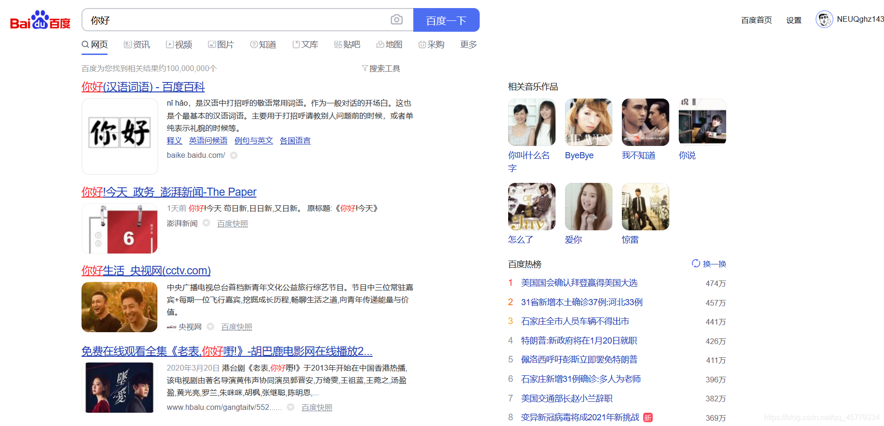Screen dimensions: 884x426
Task: Open hot topic 佩洛西呼吁彭斯立即罢免特朗普
Action: click(579, 360)
